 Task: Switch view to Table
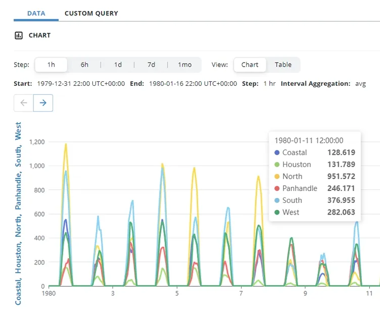tap(283, 65)
